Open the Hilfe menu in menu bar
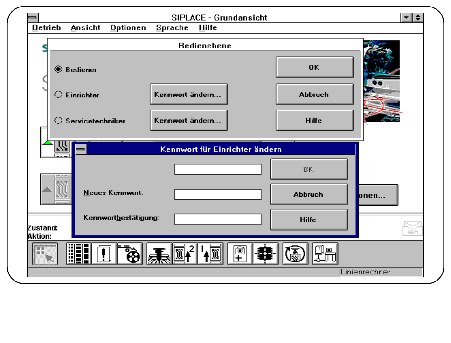This screenshot has height=343, width=451. click(x=208, y=27)
